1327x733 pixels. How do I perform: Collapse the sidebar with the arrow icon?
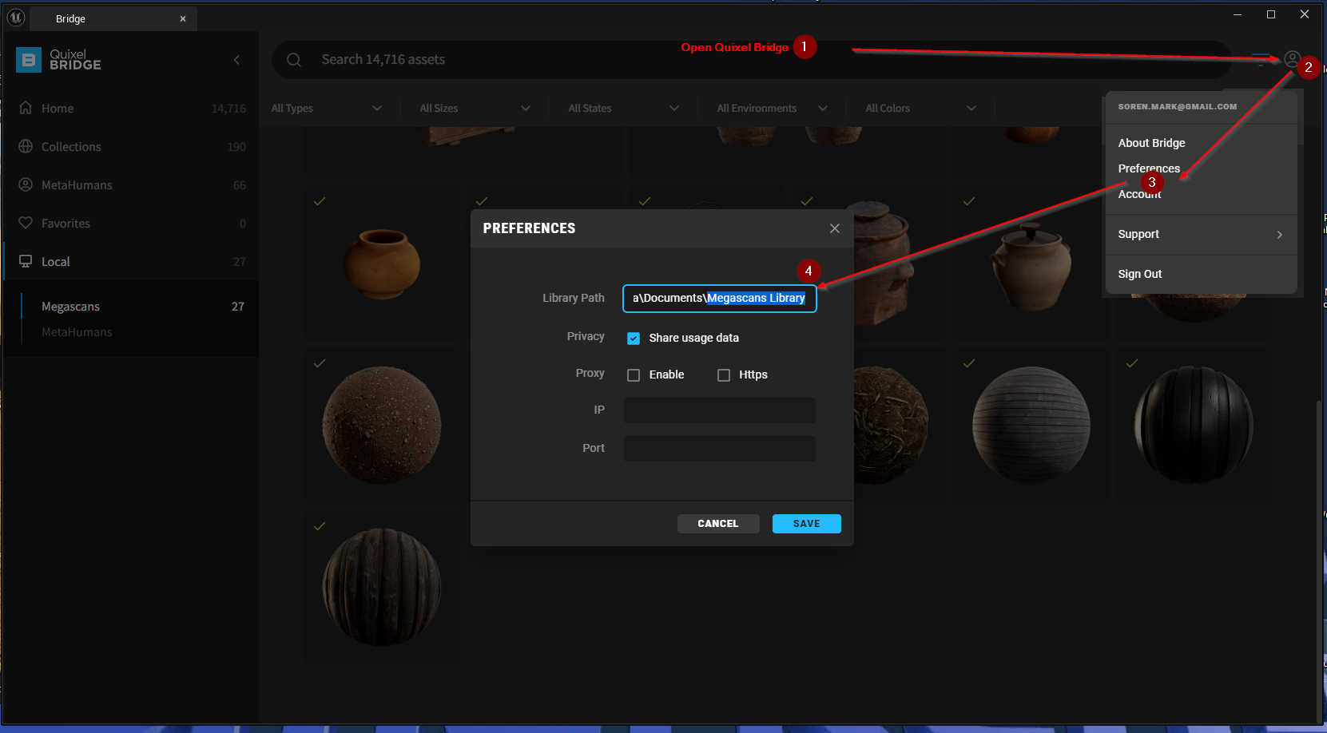[236, 60]
